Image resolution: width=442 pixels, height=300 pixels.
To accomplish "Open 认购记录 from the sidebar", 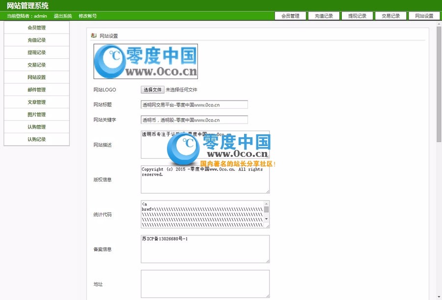I will pos(36,139).
